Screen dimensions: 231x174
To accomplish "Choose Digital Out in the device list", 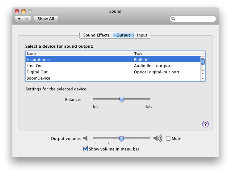I will pyautogui.click(x=113, y=72).
